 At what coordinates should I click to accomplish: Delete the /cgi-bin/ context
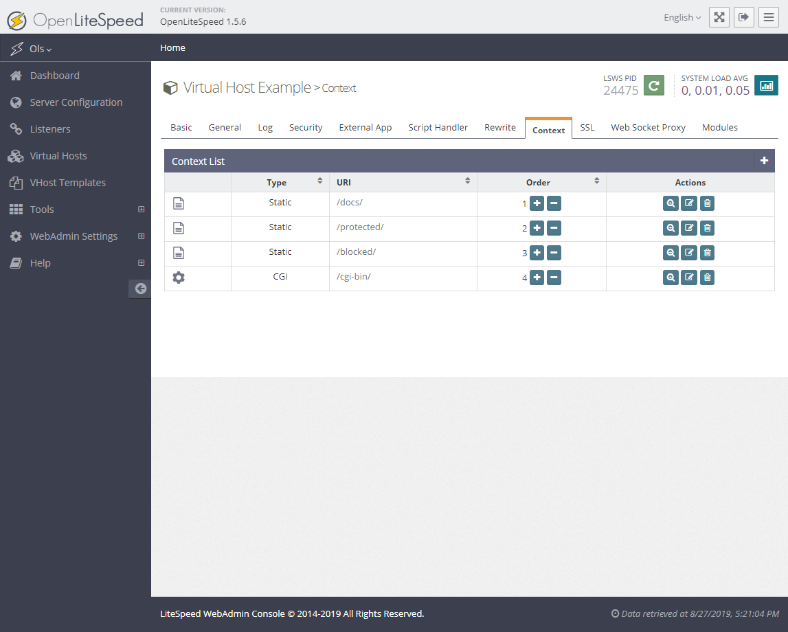tap(707, 278)
